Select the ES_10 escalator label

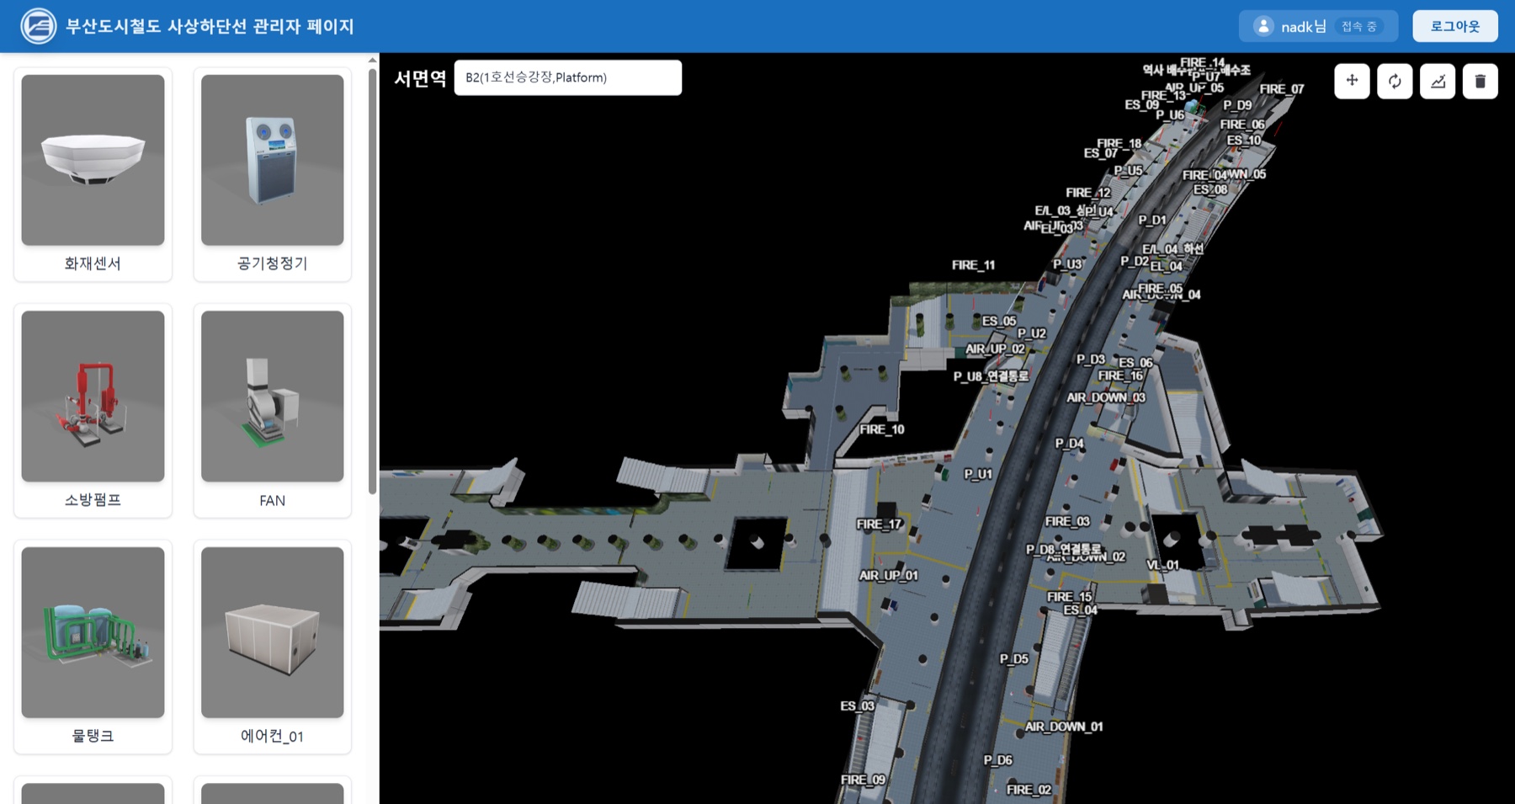(x=1244, y=141)
